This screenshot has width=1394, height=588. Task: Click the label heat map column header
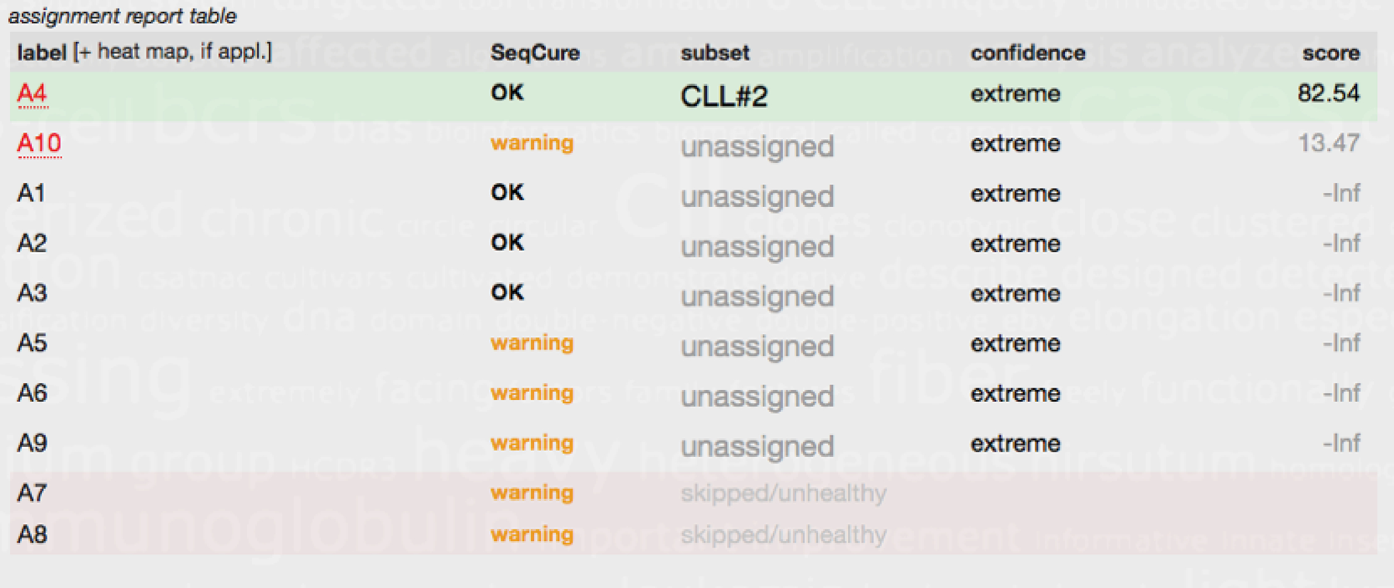pyautogui.click(x=144, y=52)
